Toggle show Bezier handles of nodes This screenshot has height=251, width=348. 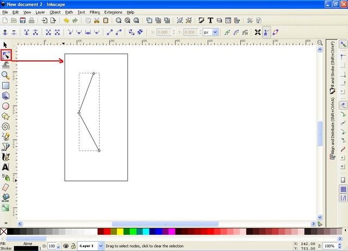coord(266,33)
